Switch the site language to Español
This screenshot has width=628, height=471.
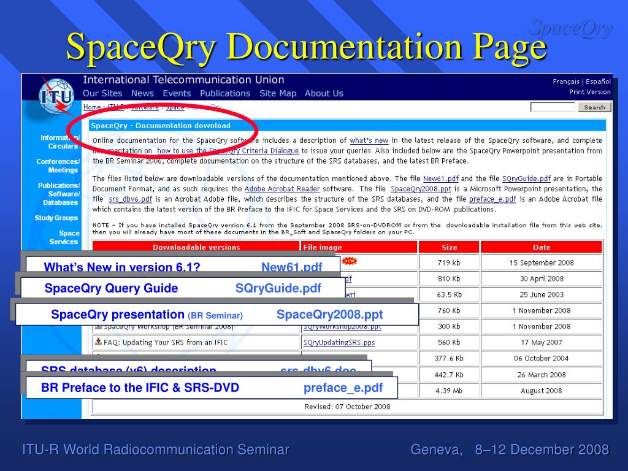point(599,82)
